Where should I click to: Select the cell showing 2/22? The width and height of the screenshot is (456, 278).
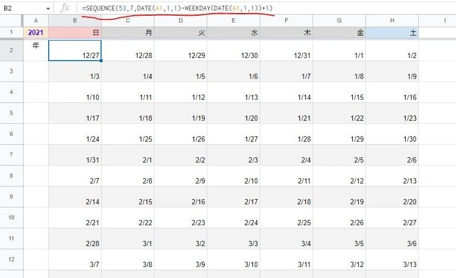pos(128,217)
